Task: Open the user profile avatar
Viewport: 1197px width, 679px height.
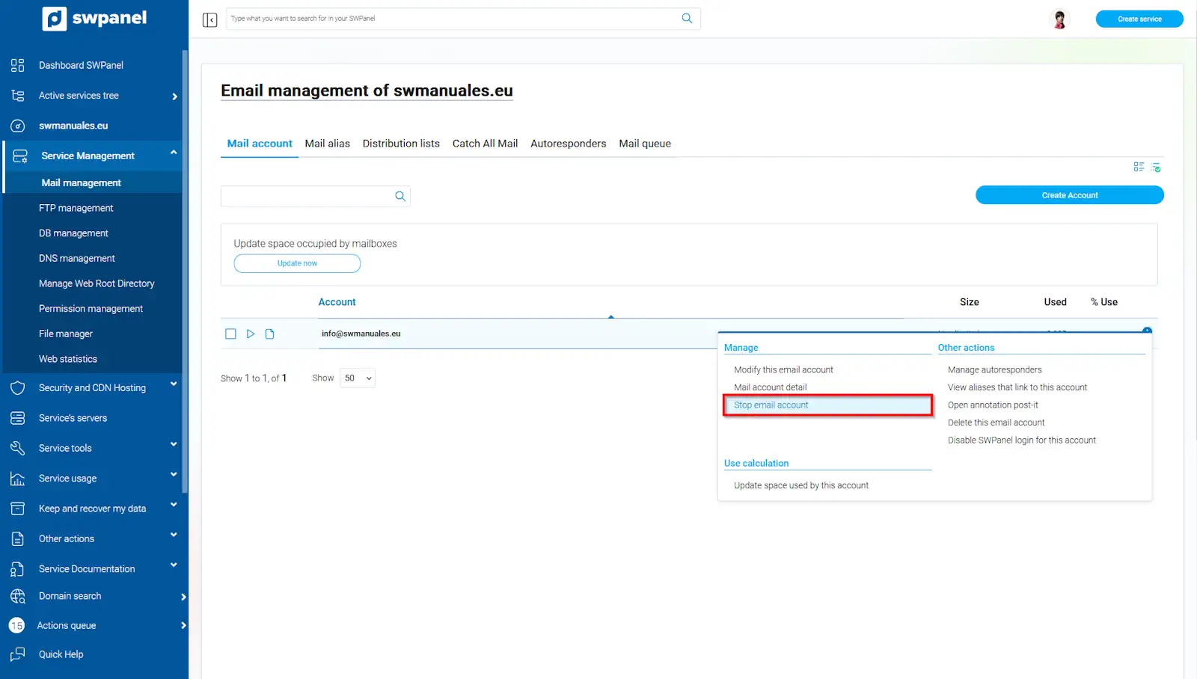Action: click(x=1059, y=19)
